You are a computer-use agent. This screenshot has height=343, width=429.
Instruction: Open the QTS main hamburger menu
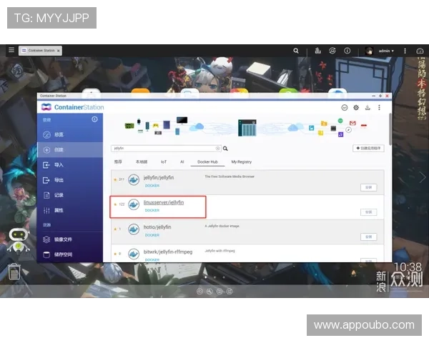(x=11, y=51)
